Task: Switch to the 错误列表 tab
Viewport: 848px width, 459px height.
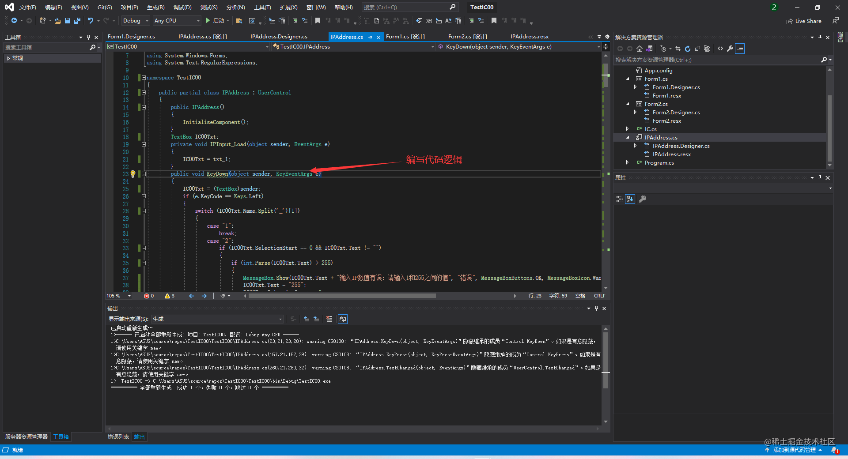Action: click(118, 437)
